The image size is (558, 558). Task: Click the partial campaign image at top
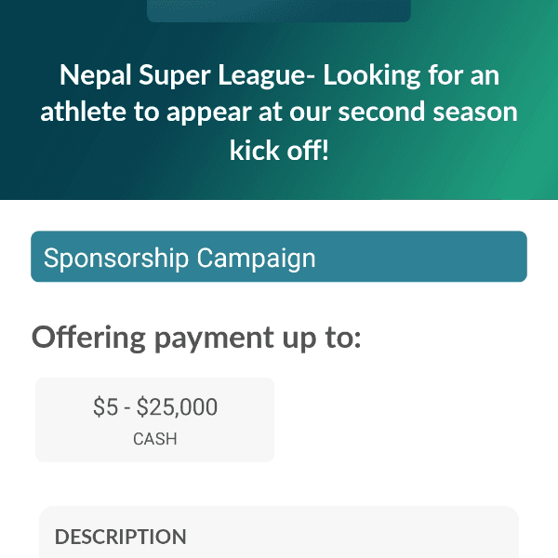pos(279,10)
